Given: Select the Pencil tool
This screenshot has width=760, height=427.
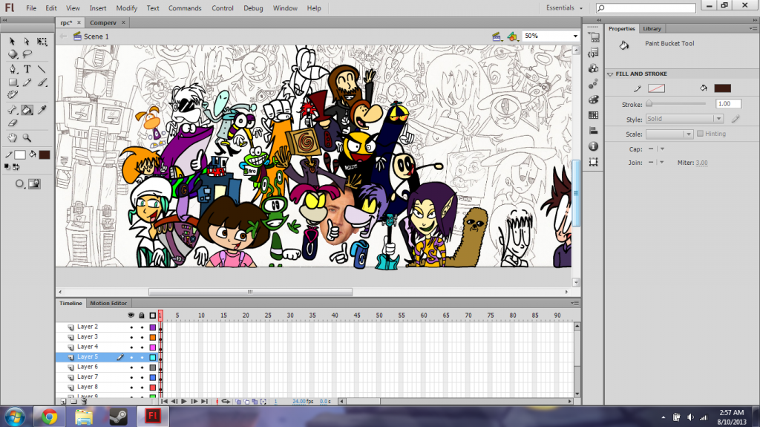Looking at the screenshot, I should coord(27,82).
